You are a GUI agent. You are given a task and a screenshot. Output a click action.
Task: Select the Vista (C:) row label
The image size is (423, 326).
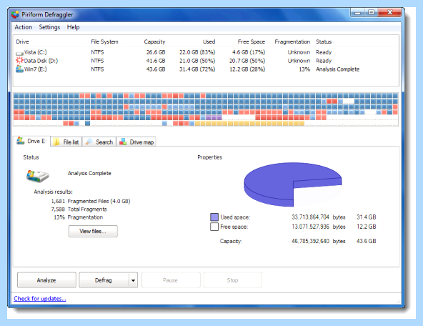point(35,52)
